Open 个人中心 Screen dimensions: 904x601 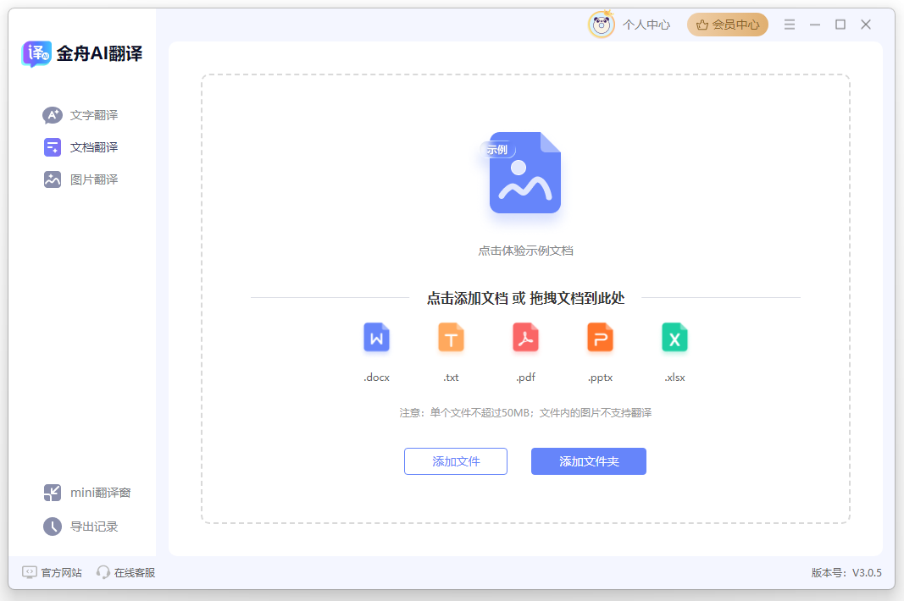tap(646, 25)
